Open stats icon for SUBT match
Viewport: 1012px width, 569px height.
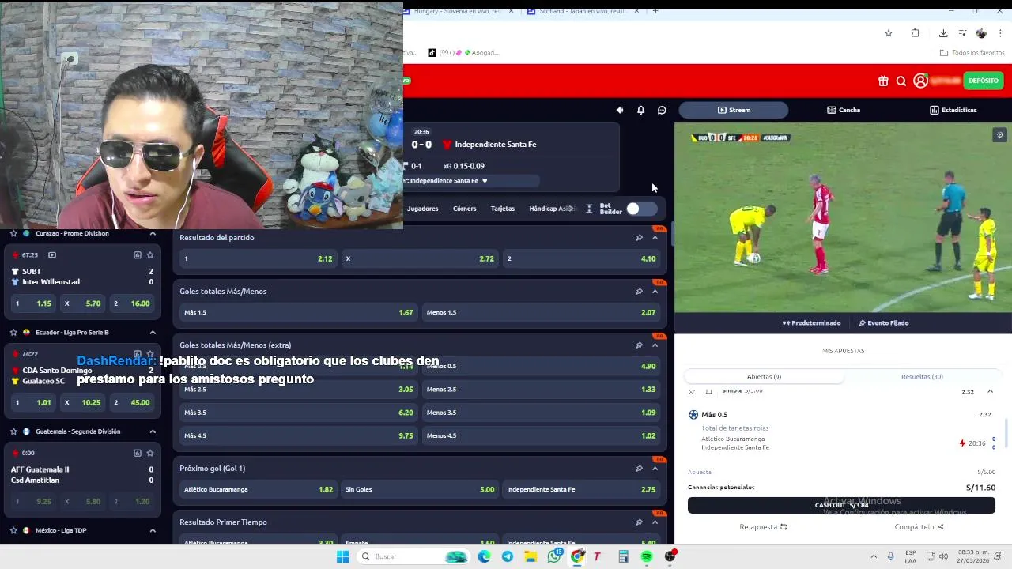[x=137, y=255]
